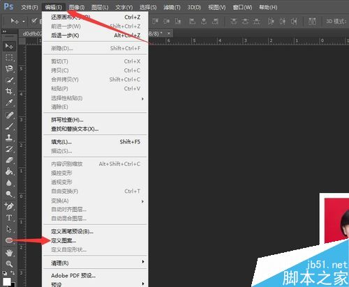Select the Eyedropper tool
Image resolution: width=349 pixels, height=287 pixels.
coord(9,102)
